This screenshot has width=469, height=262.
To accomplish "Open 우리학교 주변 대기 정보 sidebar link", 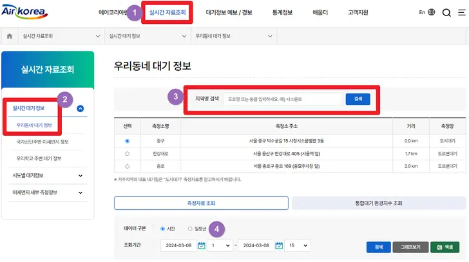I will click(39, 158).
